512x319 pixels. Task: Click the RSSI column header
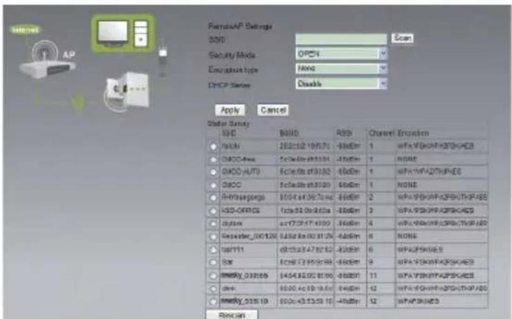click(343, 133)
